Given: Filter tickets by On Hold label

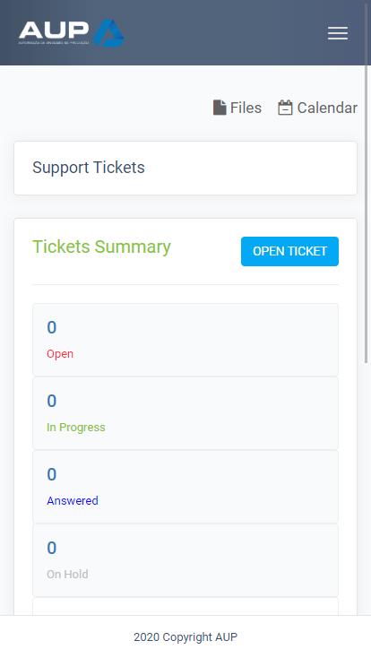Looking at the screenshot, I should click(x=67, y=574).
